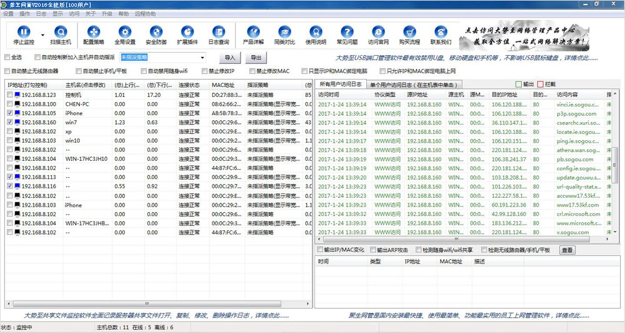Viewport: 625px width, 333px height.
Task: Open 全局设置 (Global Settings) icon
Action: pyautogui.click(x=125, y=33)
